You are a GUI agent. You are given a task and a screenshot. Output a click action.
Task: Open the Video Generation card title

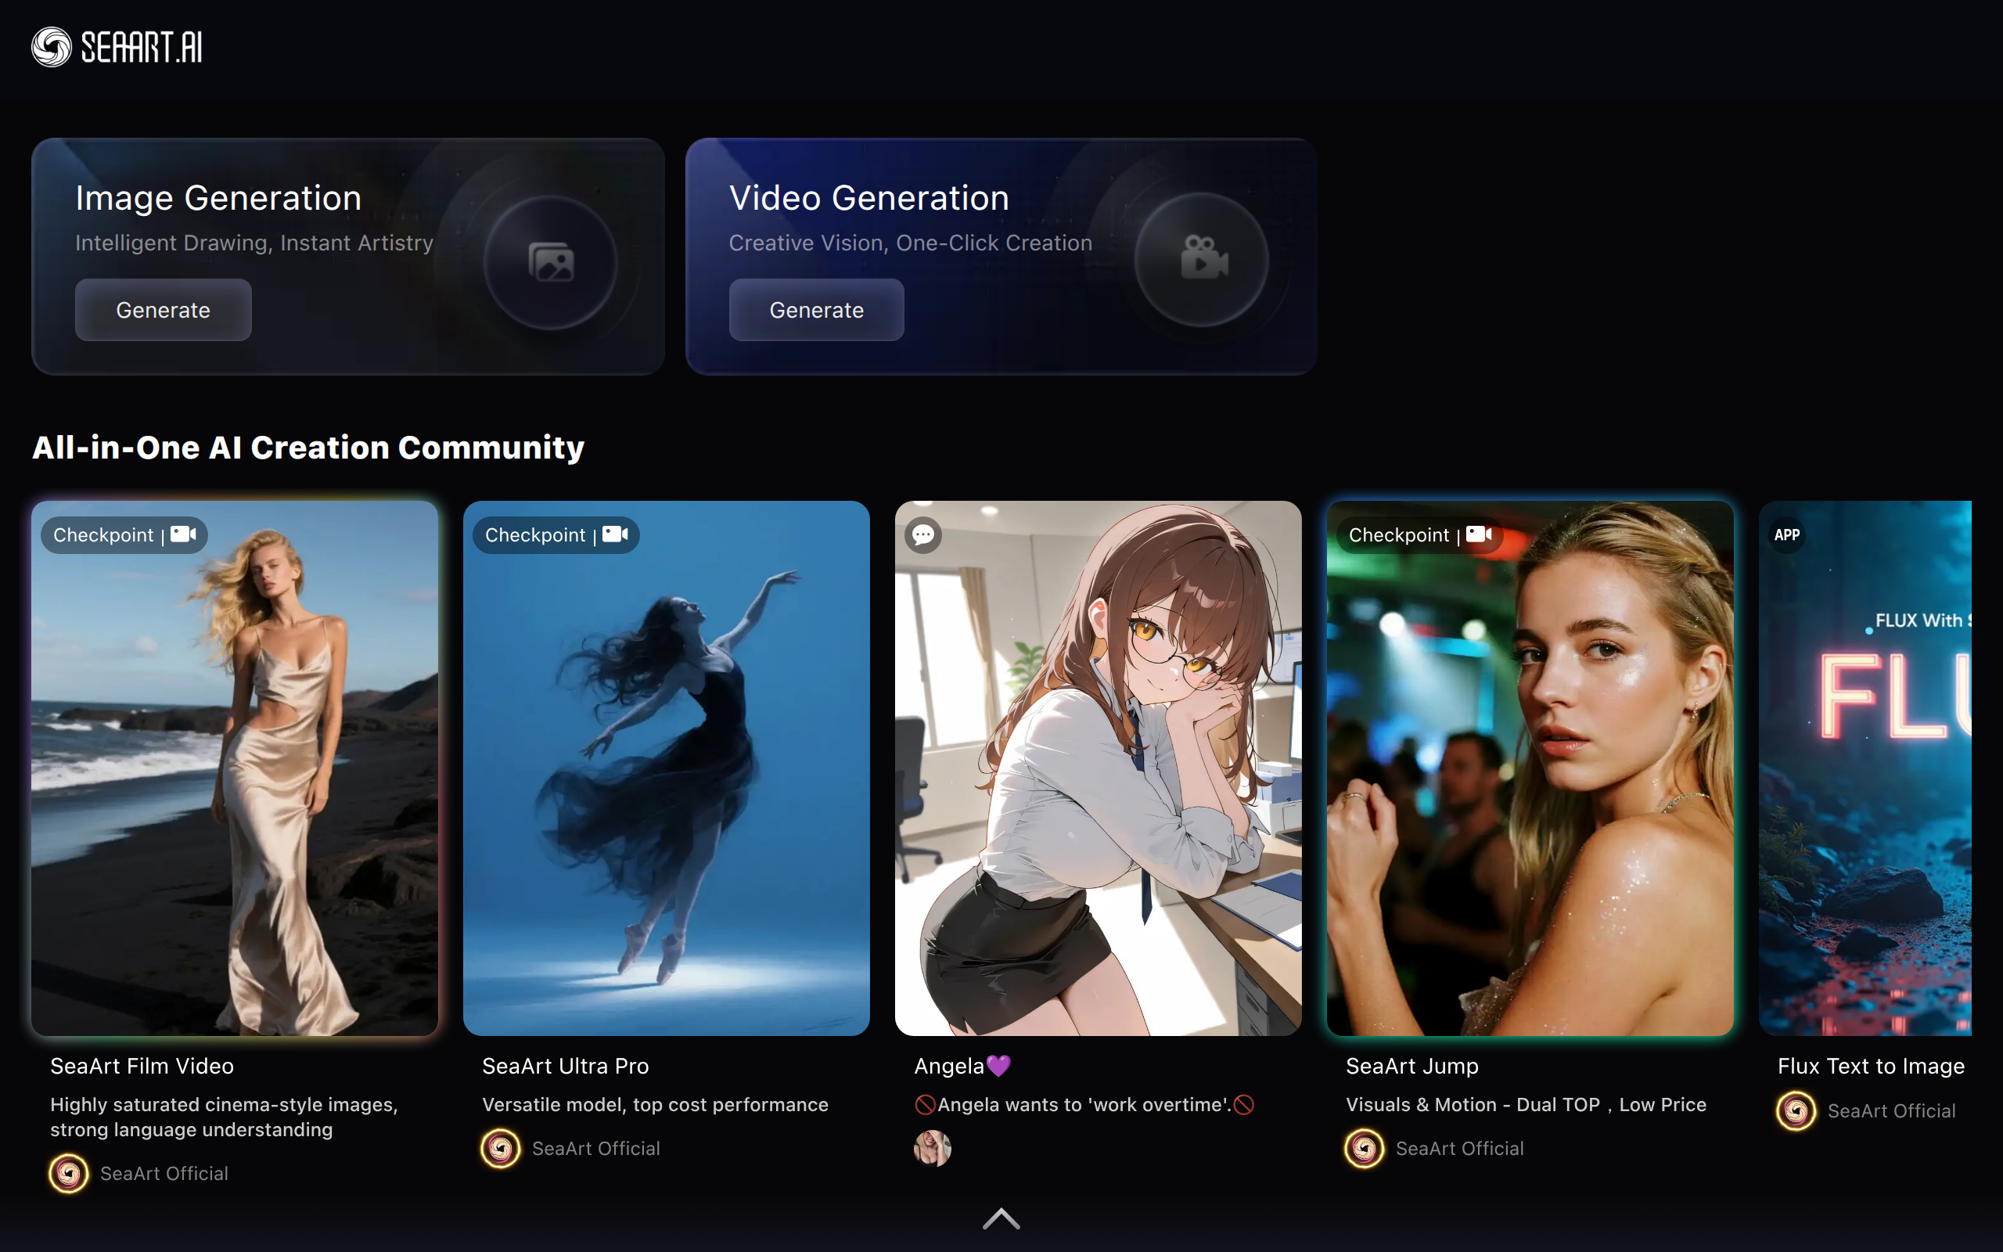pyautogui.click(x=869, y=198)
